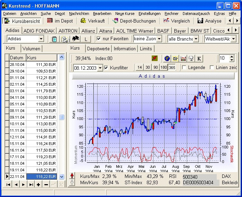Click the Datum column header
The image size is (242, 197).
point(18,58)
